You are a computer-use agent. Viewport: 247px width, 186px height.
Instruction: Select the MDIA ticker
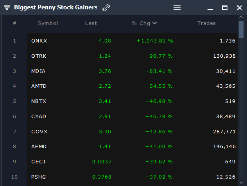tap(38, 71)
